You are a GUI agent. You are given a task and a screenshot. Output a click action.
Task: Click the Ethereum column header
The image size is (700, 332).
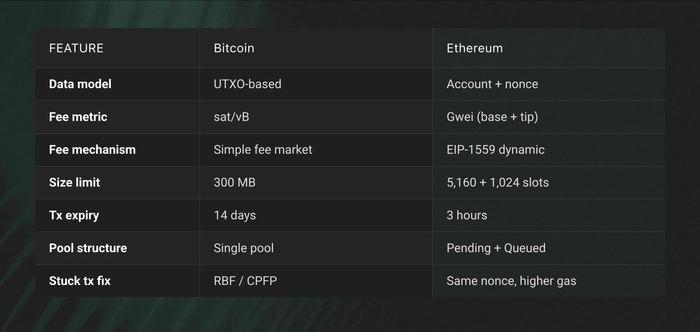[x=474, y=48]
